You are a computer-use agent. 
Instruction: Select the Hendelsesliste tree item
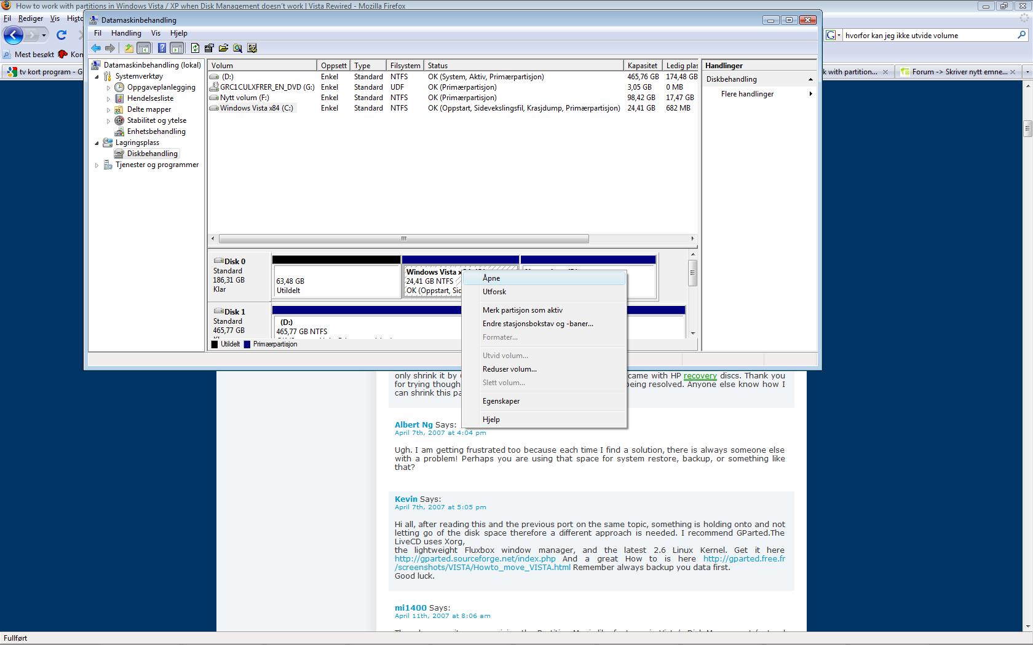[x=150, y=98]
